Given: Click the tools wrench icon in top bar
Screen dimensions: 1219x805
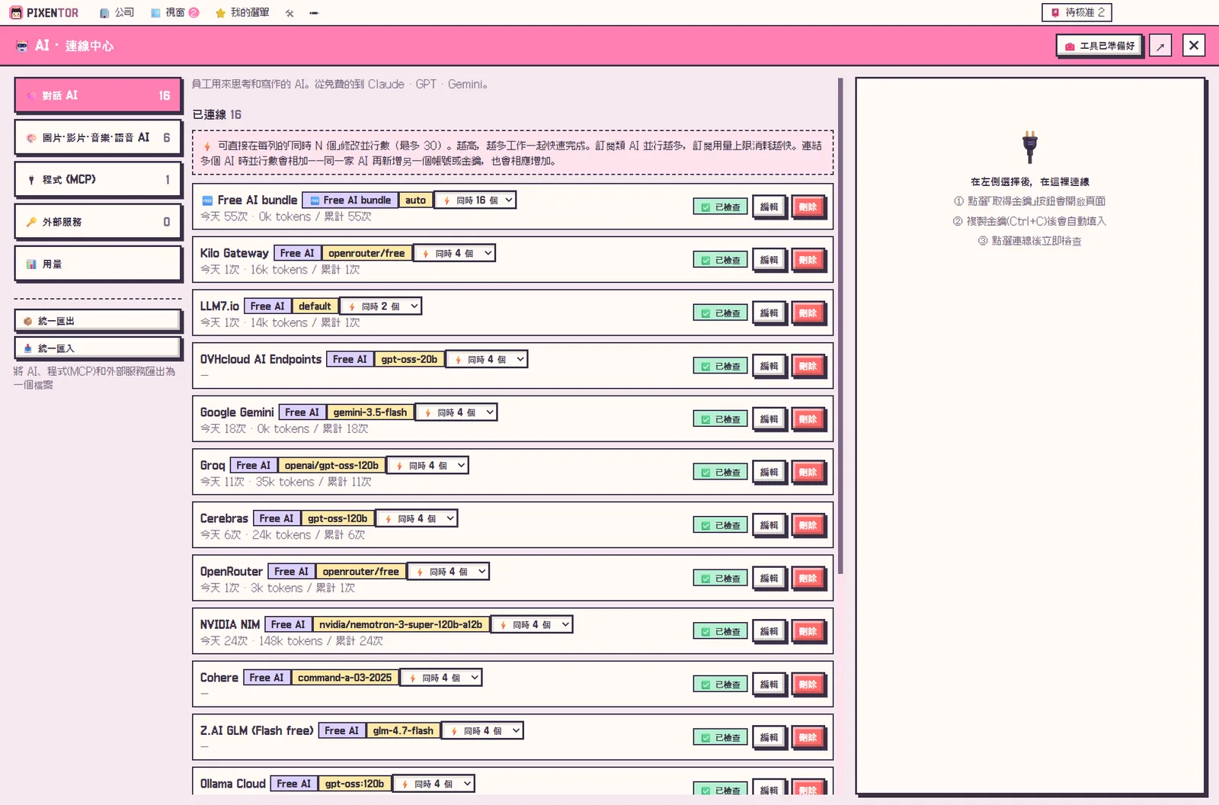Looking at the screenshot, I should tap(290, 13).
